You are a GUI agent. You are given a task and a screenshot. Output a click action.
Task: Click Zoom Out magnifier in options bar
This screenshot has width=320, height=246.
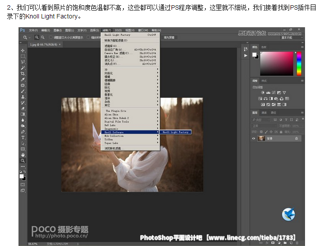coord(43,37)
